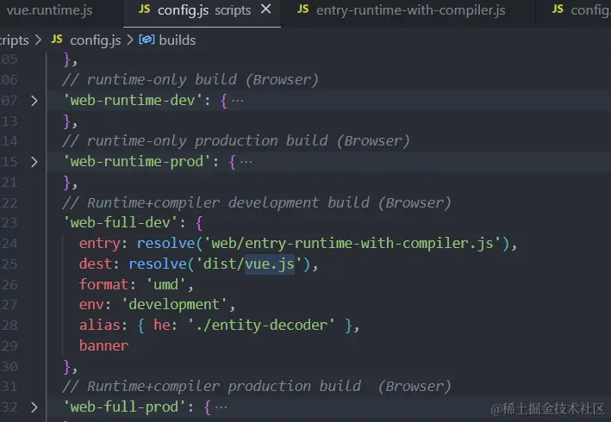Click 'web/entry-runtime-with-compiler.js' string
611x422 pixels.
[x=352, y=244]
